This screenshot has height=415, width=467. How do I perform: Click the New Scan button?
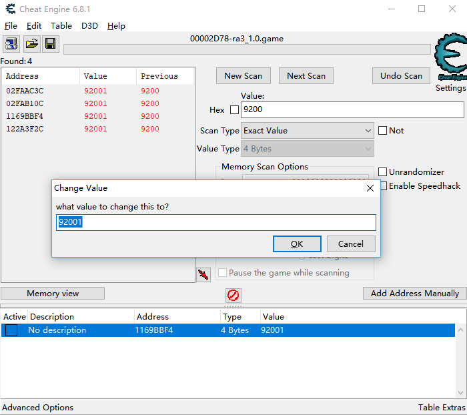pos(244,76)
